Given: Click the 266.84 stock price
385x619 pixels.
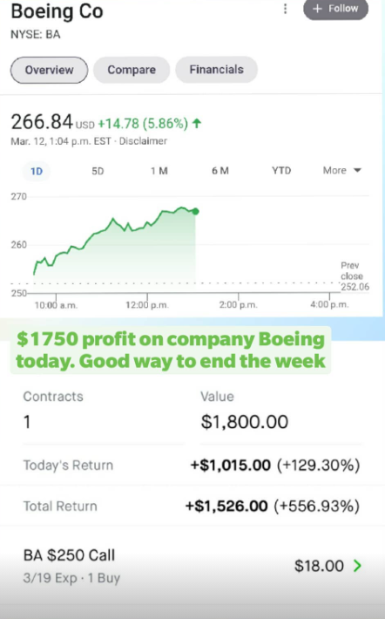Looking at the screenshot, I should pos(42,121).
